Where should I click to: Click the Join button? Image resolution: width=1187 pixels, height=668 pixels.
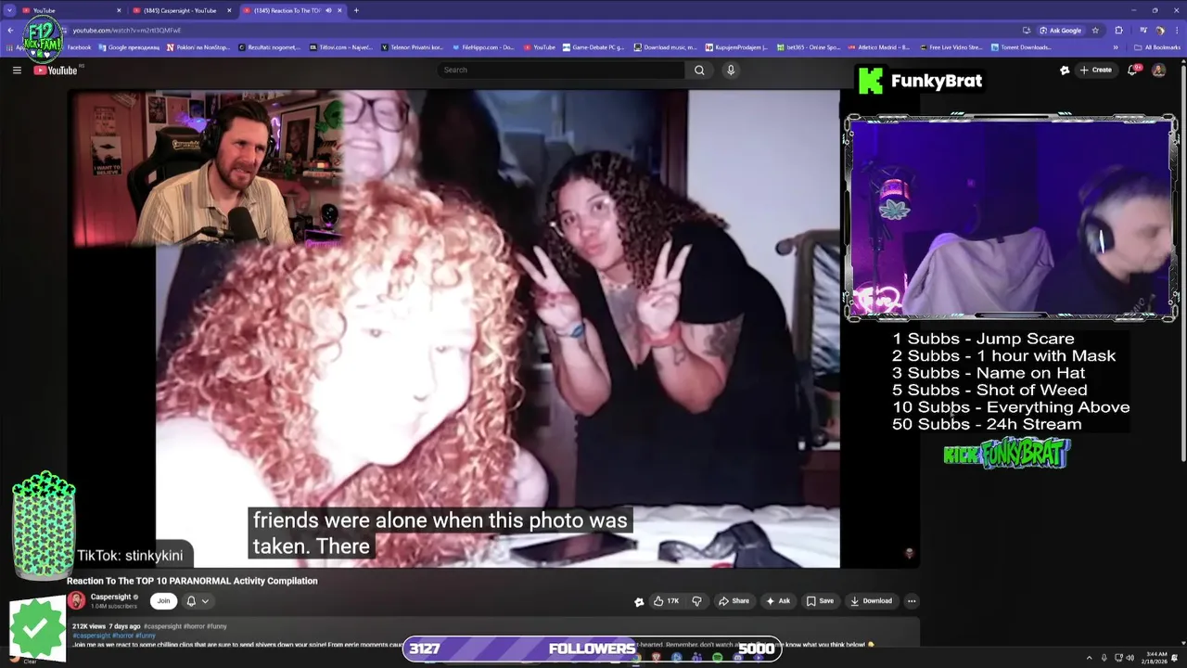click(x=163, y=600)
